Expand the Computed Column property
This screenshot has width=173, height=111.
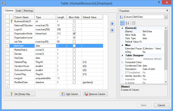point(122,62)
